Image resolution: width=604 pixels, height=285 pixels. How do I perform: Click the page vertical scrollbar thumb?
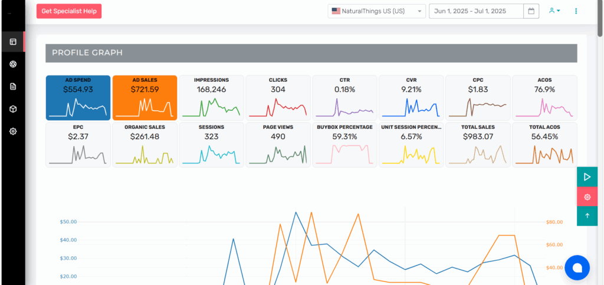click(x=600, y=18)
